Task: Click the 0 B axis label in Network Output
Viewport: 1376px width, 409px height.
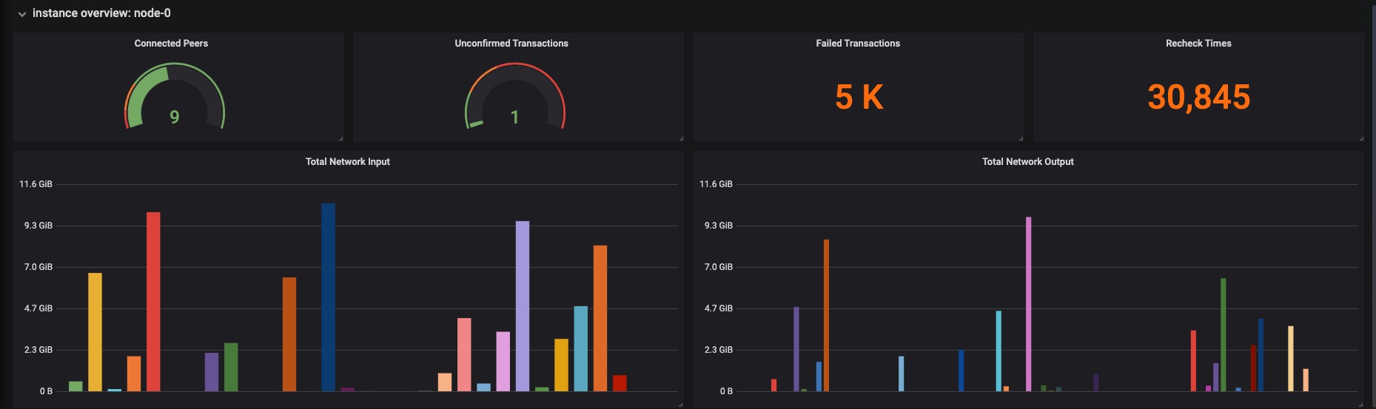Action: click(726, 391)
